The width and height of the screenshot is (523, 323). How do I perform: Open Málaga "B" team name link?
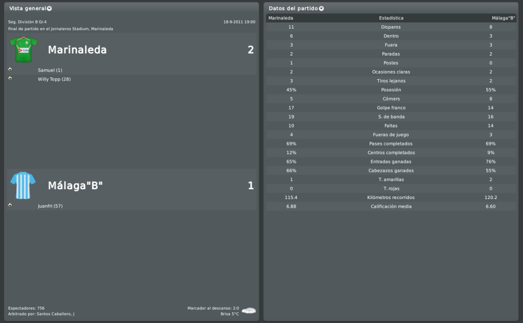pos(75,185)
